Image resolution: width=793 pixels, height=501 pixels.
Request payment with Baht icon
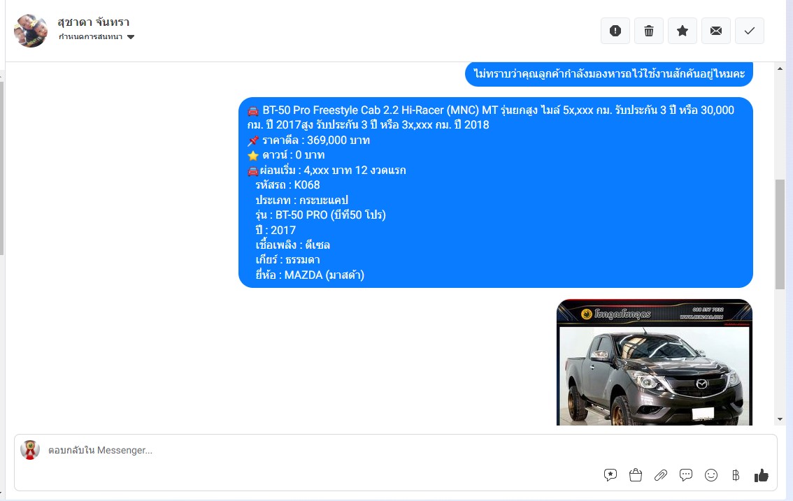736,474
